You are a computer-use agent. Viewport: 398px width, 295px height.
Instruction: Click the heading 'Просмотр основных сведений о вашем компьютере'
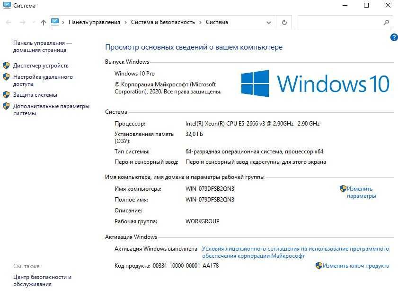(194, 47)
